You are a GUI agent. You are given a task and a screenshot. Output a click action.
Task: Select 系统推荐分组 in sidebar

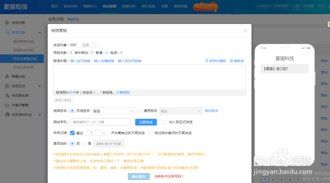pos(23,41)
